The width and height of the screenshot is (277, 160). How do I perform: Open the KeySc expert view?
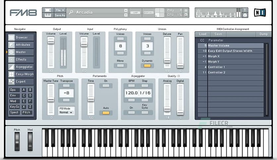(14, 107)
